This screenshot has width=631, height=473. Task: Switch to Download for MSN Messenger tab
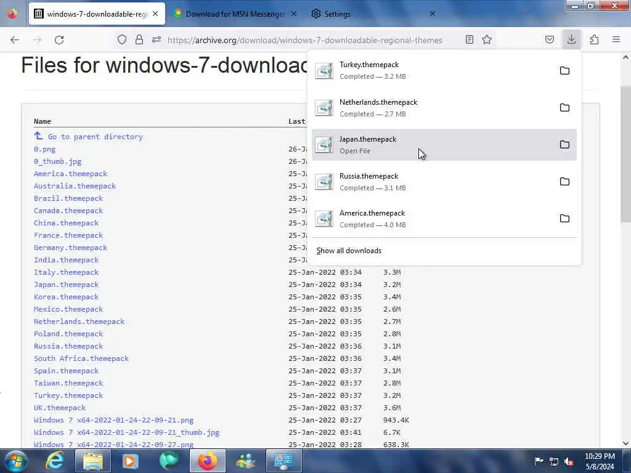235,14
